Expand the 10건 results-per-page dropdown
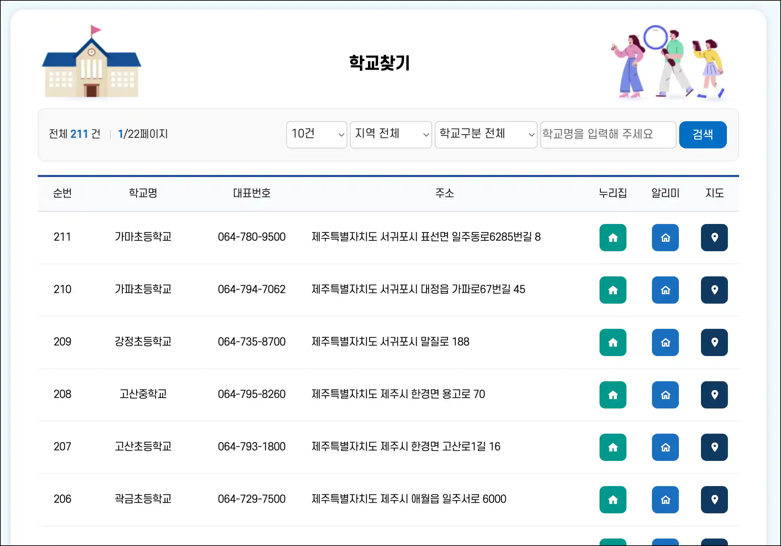 tap(317, 134)
